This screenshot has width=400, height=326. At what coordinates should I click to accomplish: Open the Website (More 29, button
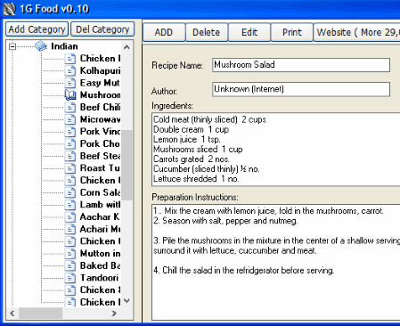click(356, 32)
